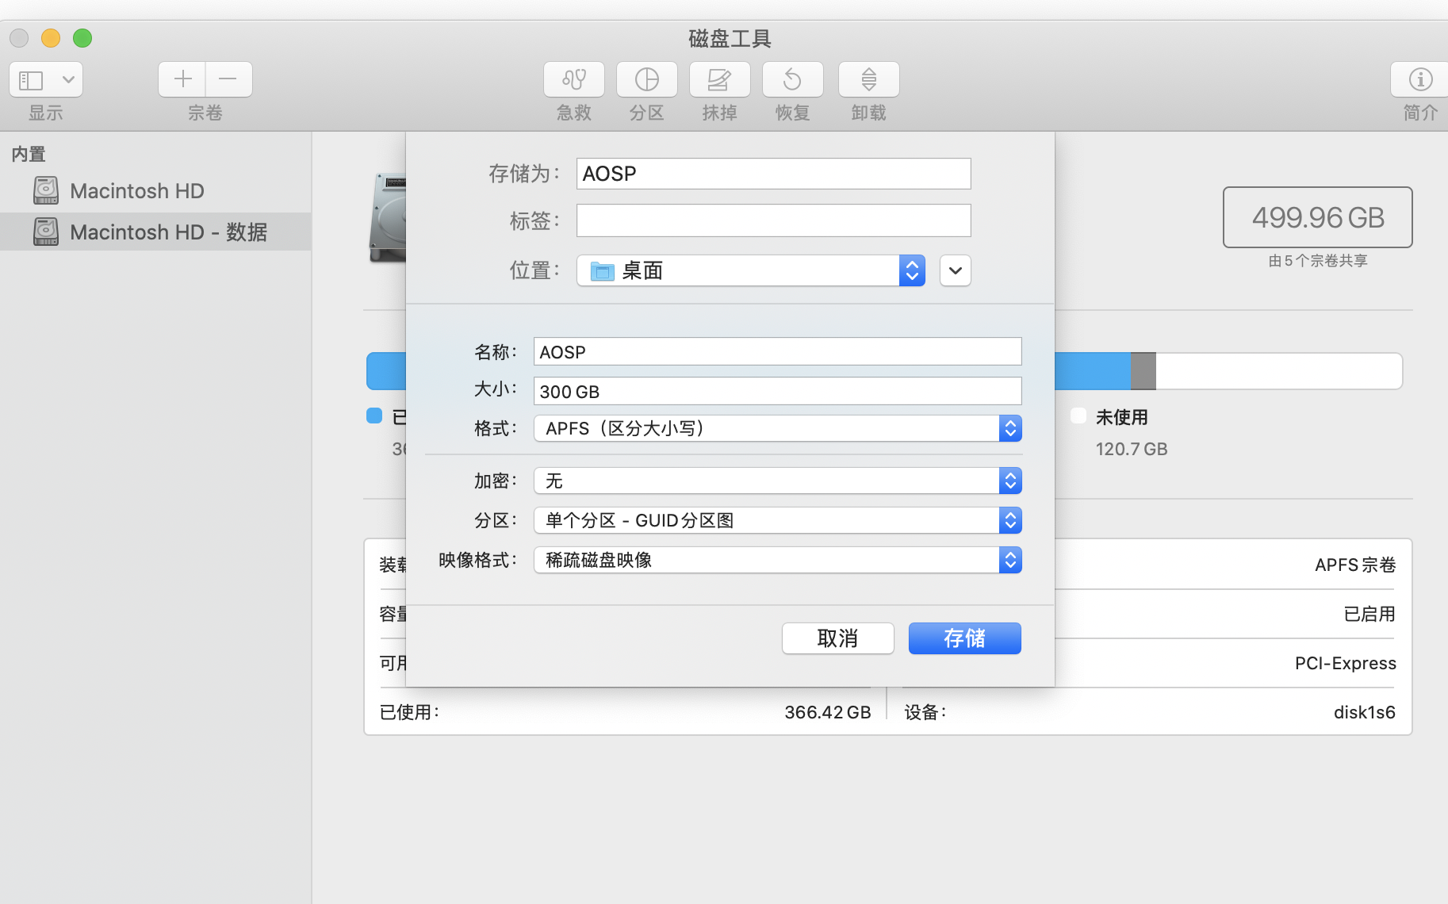Open the Partition (分区) toolbar icon
Viewport: 1448px width, 904px height.
(x=646, y=79)
